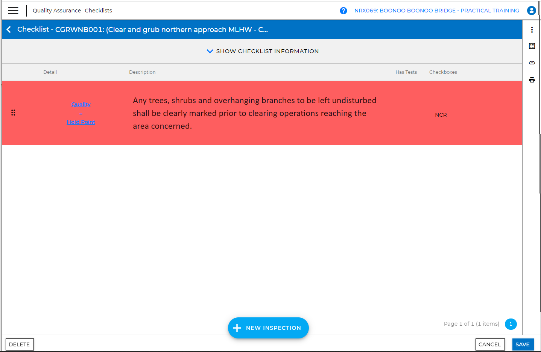
Task: Open the three-dot more options menu
Action: click(532, 30)
